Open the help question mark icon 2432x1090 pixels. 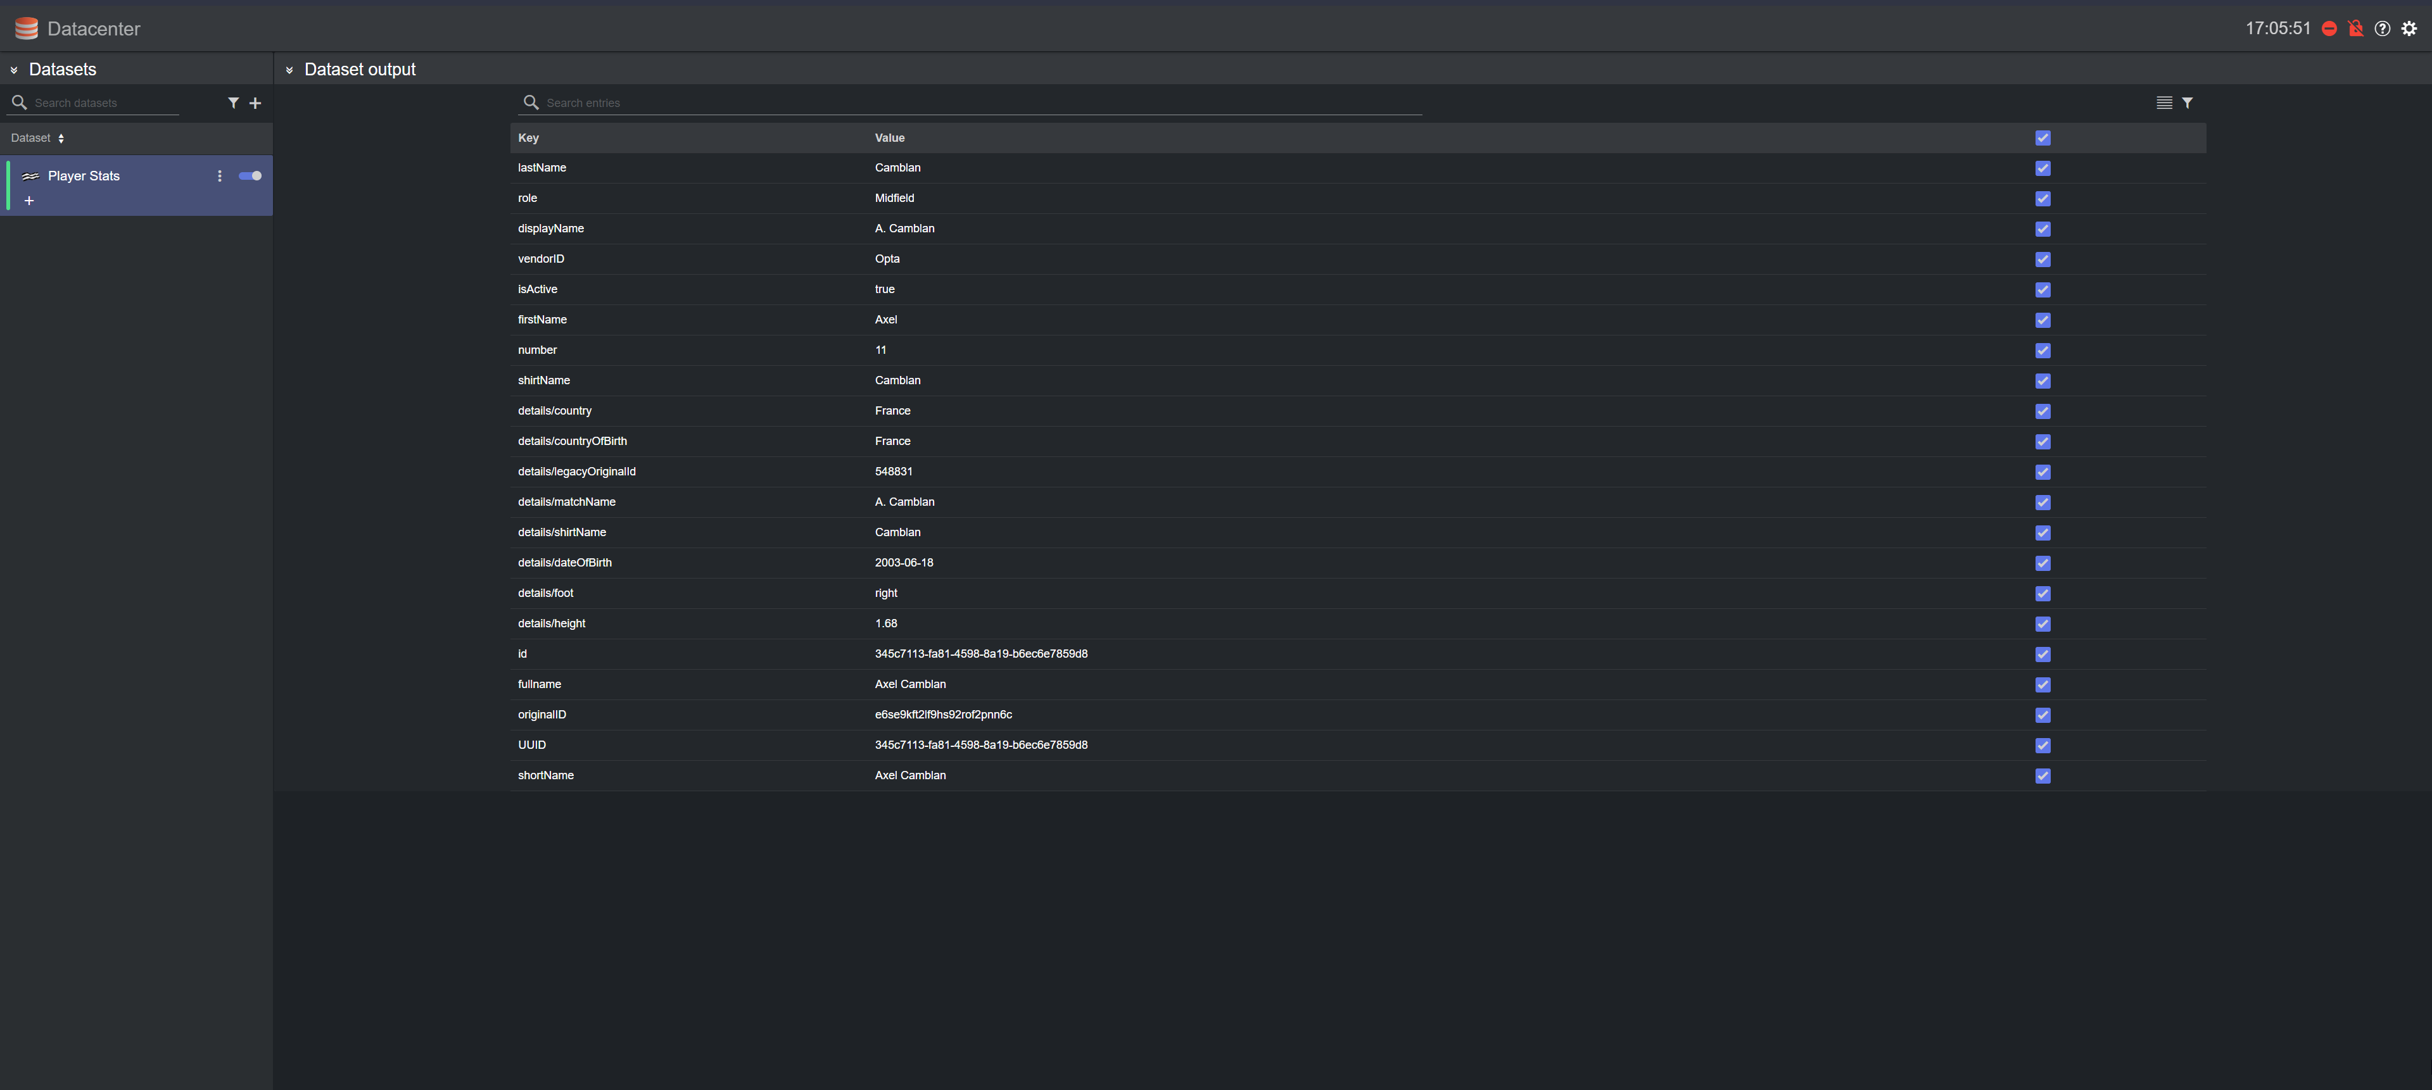tap(2383, 28)
